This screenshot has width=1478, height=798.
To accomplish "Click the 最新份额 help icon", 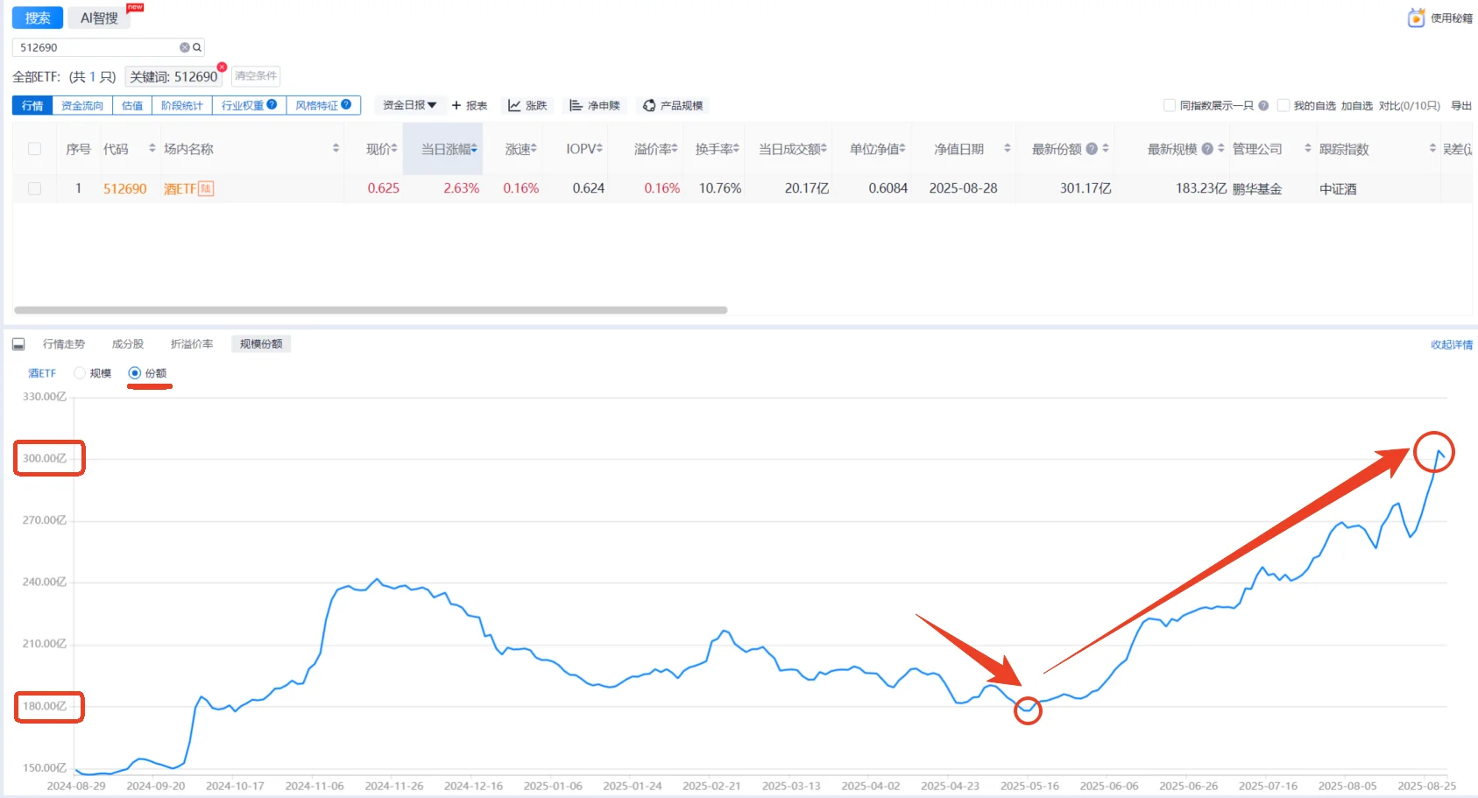I will click(1092, 149).
